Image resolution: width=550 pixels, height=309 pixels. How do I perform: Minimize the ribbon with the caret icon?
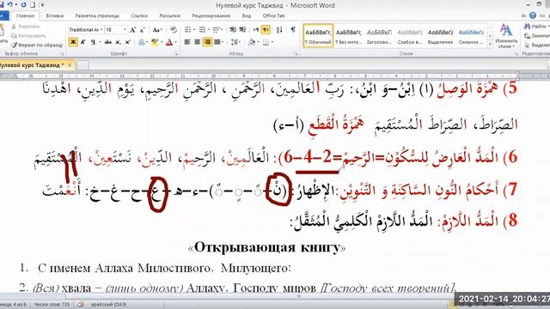pos(523,15)
